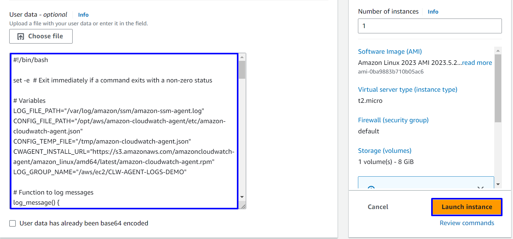
Task: Click the Cancel button
Action: [x=378, y=207]
